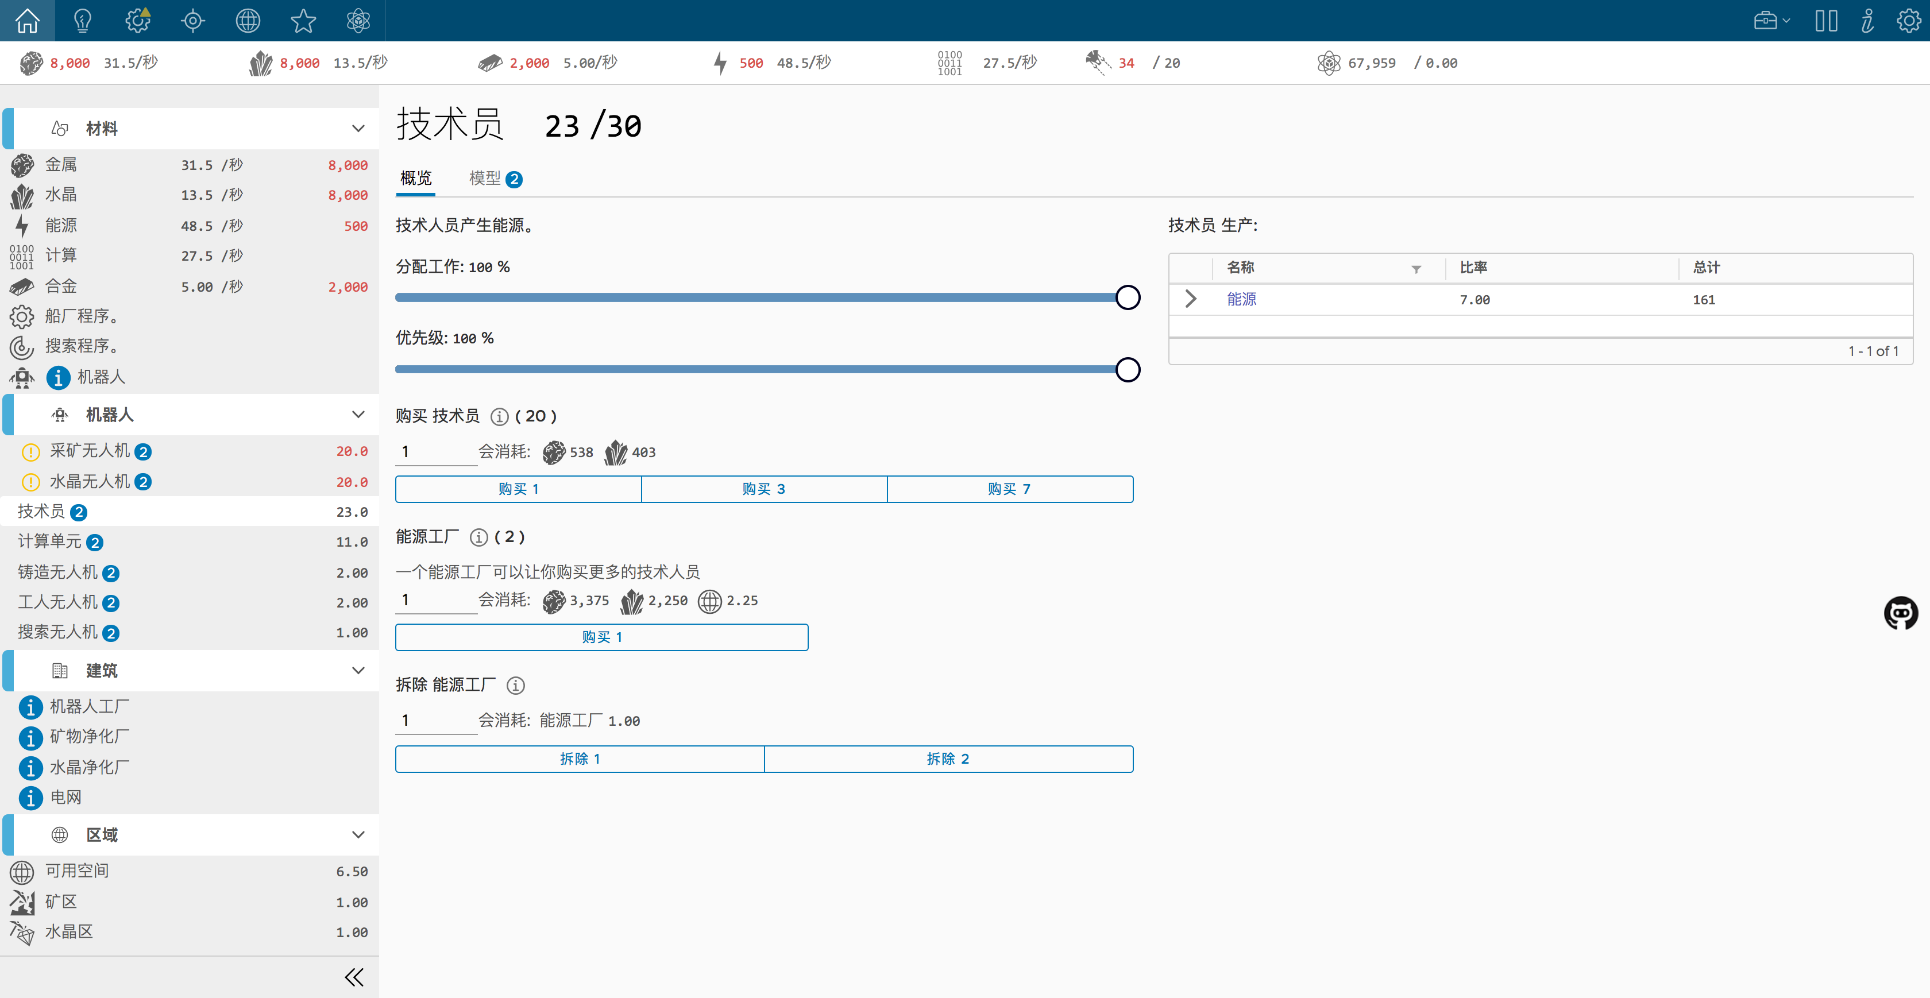Open the 名称 column filter
The image size is (1930, 998).
pos(1416,269)
